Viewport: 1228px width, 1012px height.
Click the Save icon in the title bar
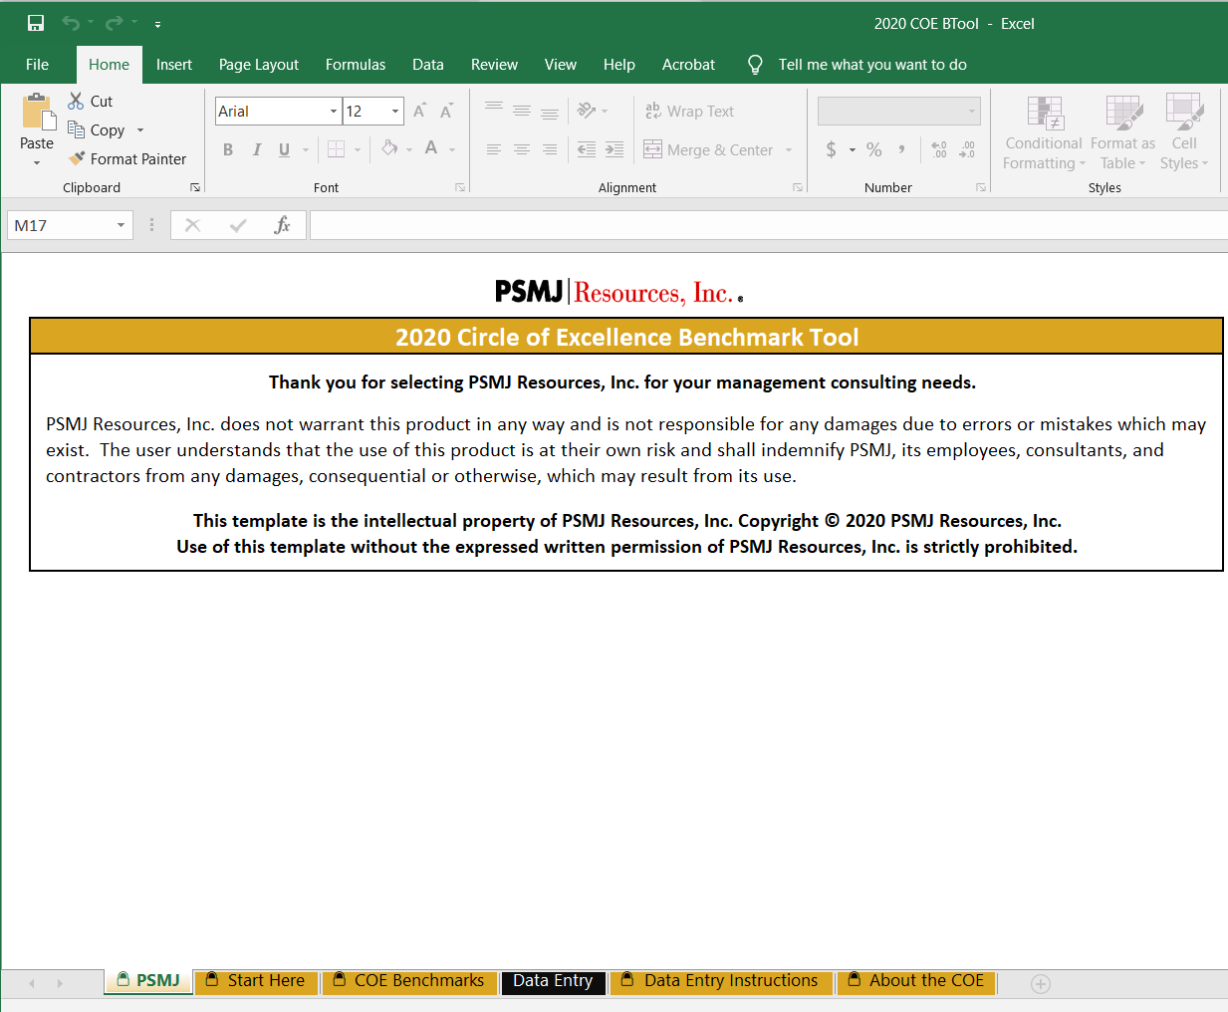pos(36,23)
